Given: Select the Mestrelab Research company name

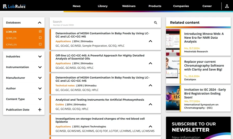Looking at the screenshot, I should pyautogui.click(x=196, y=52).
